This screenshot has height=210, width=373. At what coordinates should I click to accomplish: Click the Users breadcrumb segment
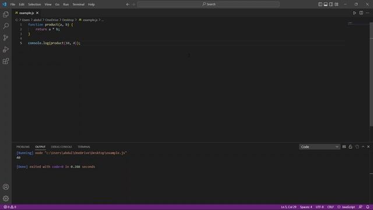pos(26,20)
